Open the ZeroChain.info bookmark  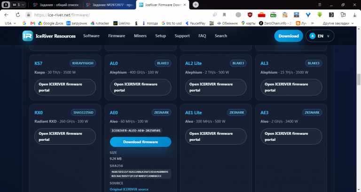tap(275, 23)
